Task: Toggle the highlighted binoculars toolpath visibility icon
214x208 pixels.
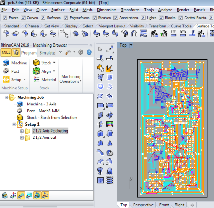Action: click(21, 196)
